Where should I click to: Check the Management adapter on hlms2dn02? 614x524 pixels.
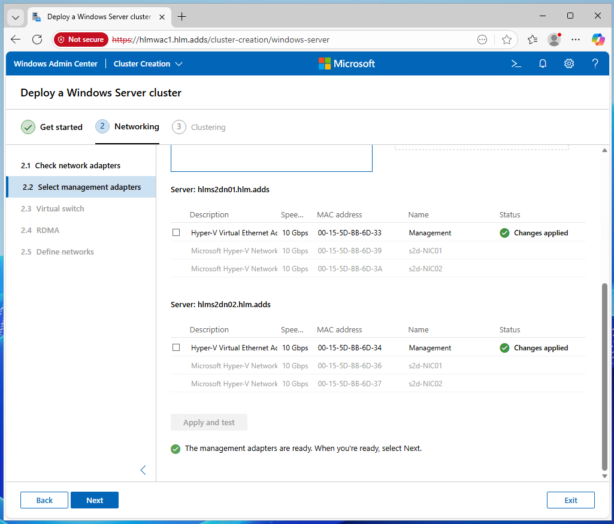pos(176,347)
